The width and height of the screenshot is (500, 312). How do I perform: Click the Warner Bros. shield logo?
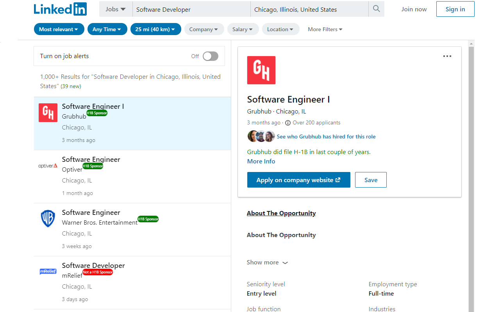point(48,219)
